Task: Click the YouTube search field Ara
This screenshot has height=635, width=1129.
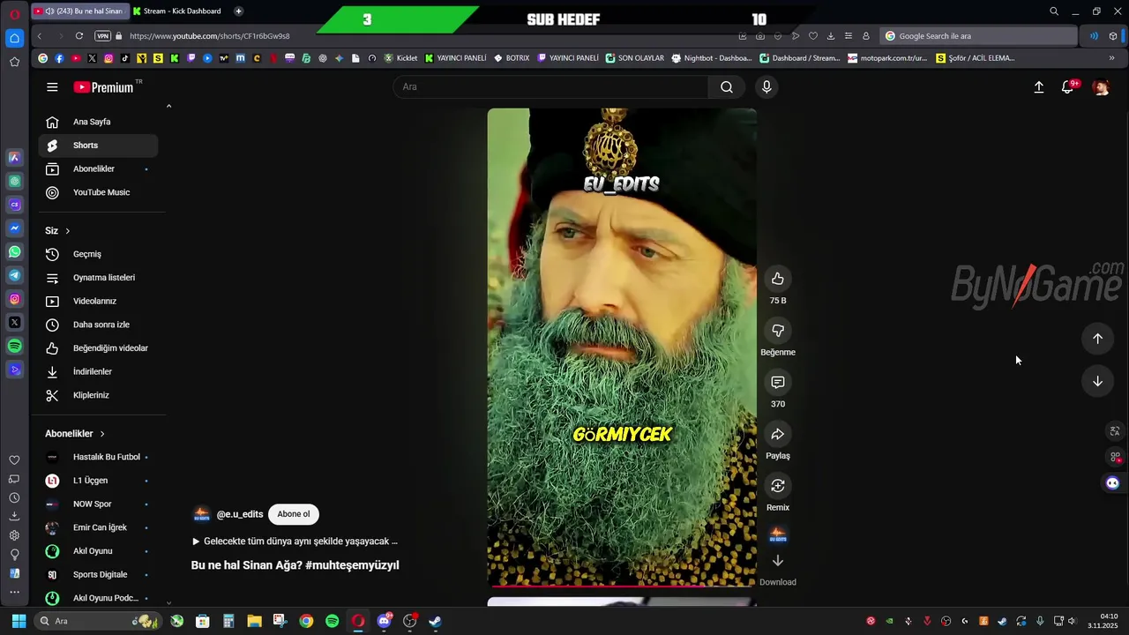Action: tap(550, 86)
